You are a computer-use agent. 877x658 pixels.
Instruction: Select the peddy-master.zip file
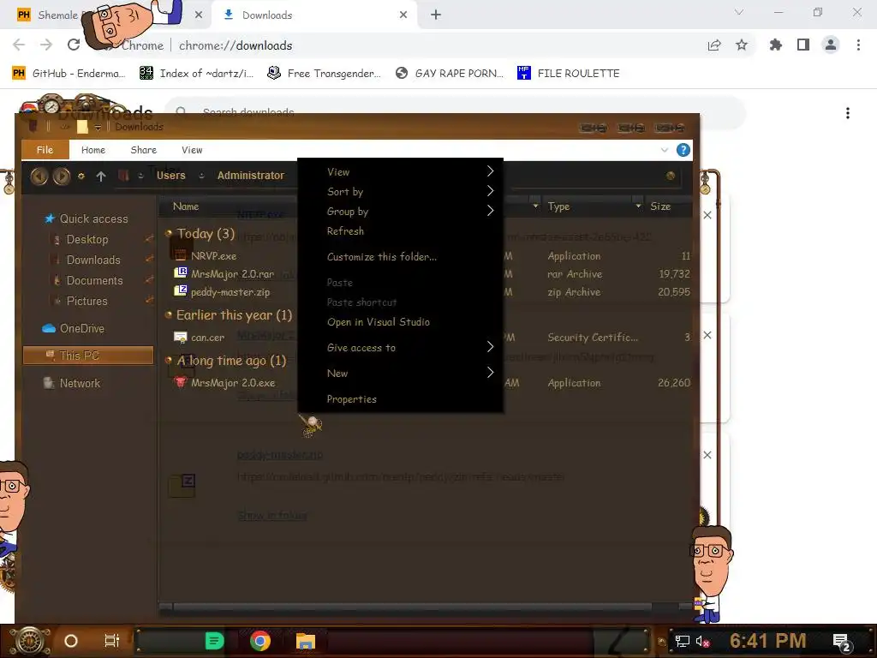230,291
